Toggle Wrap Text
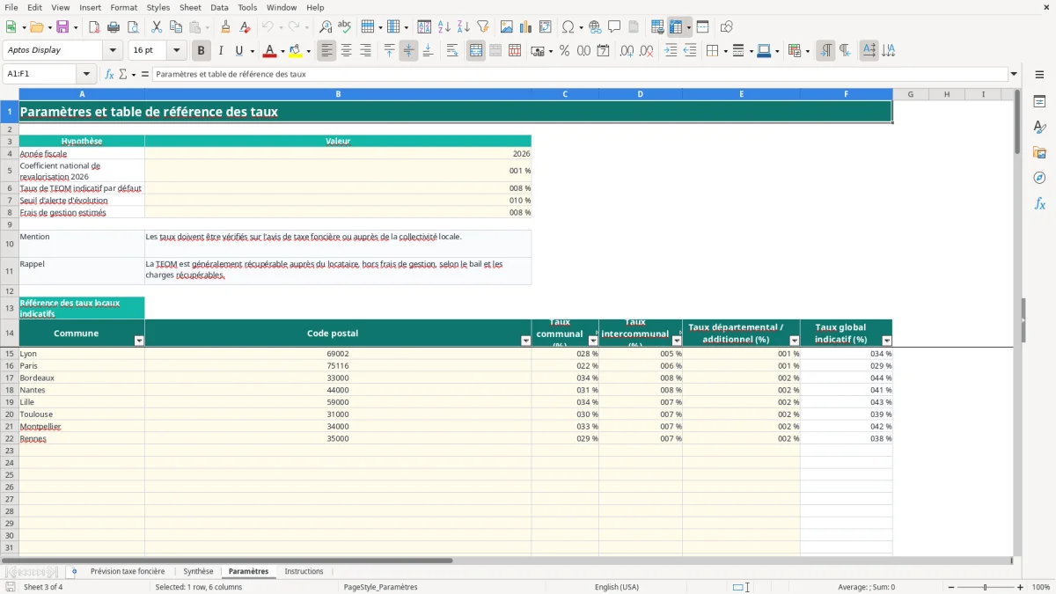This screenshot has height=594, width=1056. (451, 51)
